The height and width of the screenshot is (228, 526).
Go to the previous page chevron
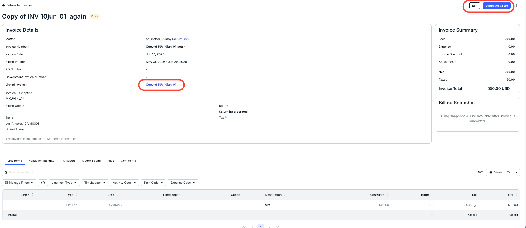tap(252, 227)
